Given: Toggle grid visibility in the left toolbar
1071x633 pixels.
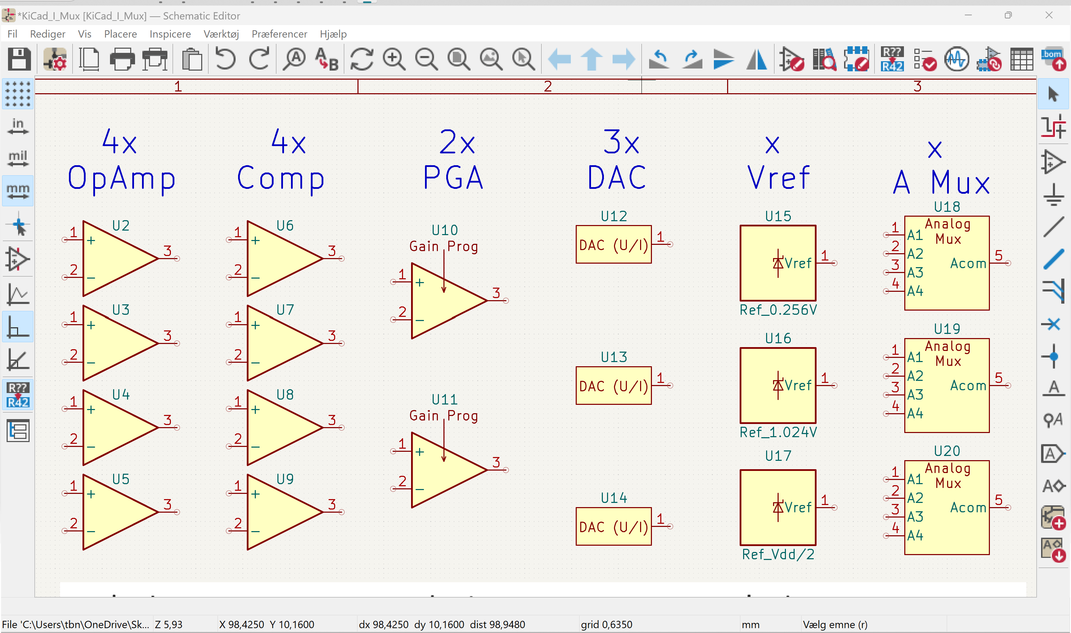Looking at the screenshot, I should pyautogui.click(x=17, y=94).
